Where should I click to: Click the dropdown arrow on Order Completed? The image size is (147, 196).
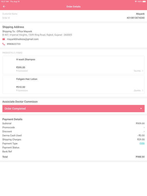[141, 109]
